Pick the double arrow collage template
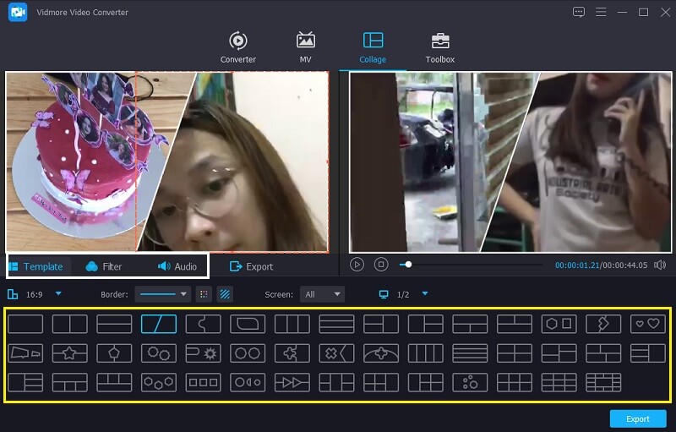The image size is (676, 432). (x=292, y=382)
